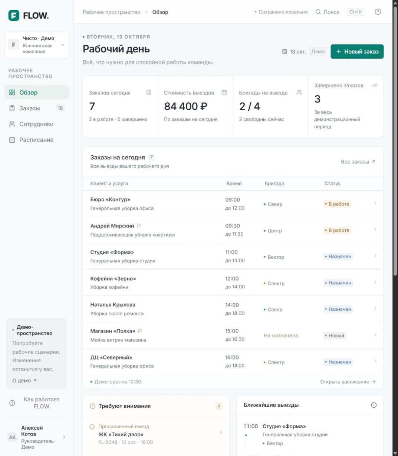Viewport: 398px width, 456px height.
Task: Click the В работе status of Бюро «Контур»
Action: point(337,204)
